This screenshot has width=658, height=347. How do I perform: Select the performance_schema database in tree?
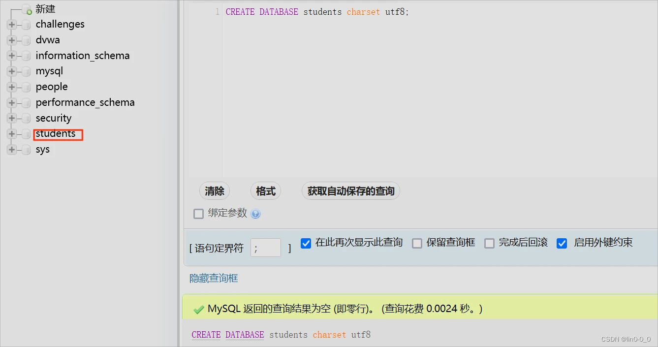coord(85,103)
